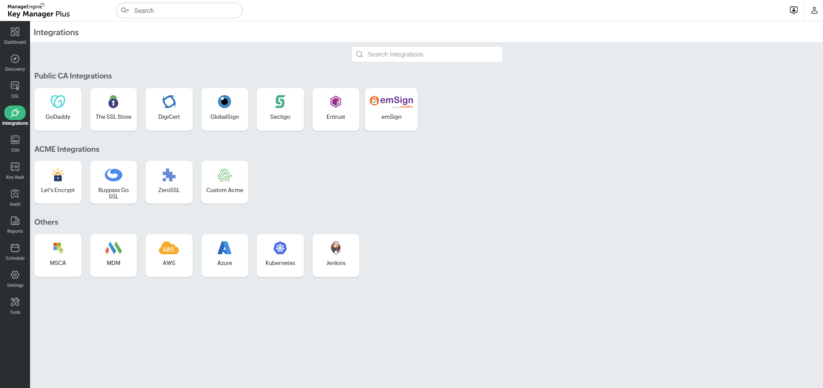The width and height of the screenshot is (823, 388).
Task: Open the Kubernetes integration
Action: coord(280,256)
